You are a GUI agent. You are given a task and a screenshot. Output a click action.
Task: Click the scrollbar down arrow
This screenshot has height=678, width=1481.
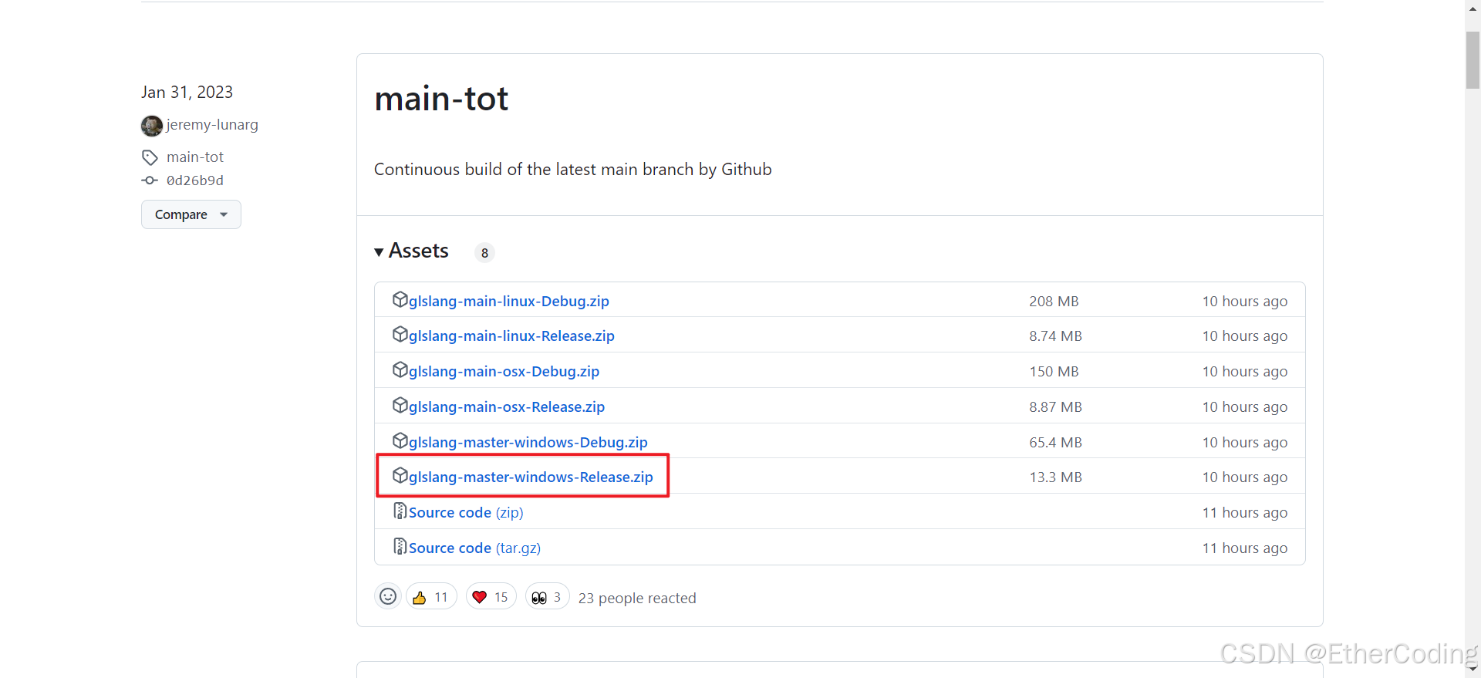pyautogui.click(x=1473, y=670)
